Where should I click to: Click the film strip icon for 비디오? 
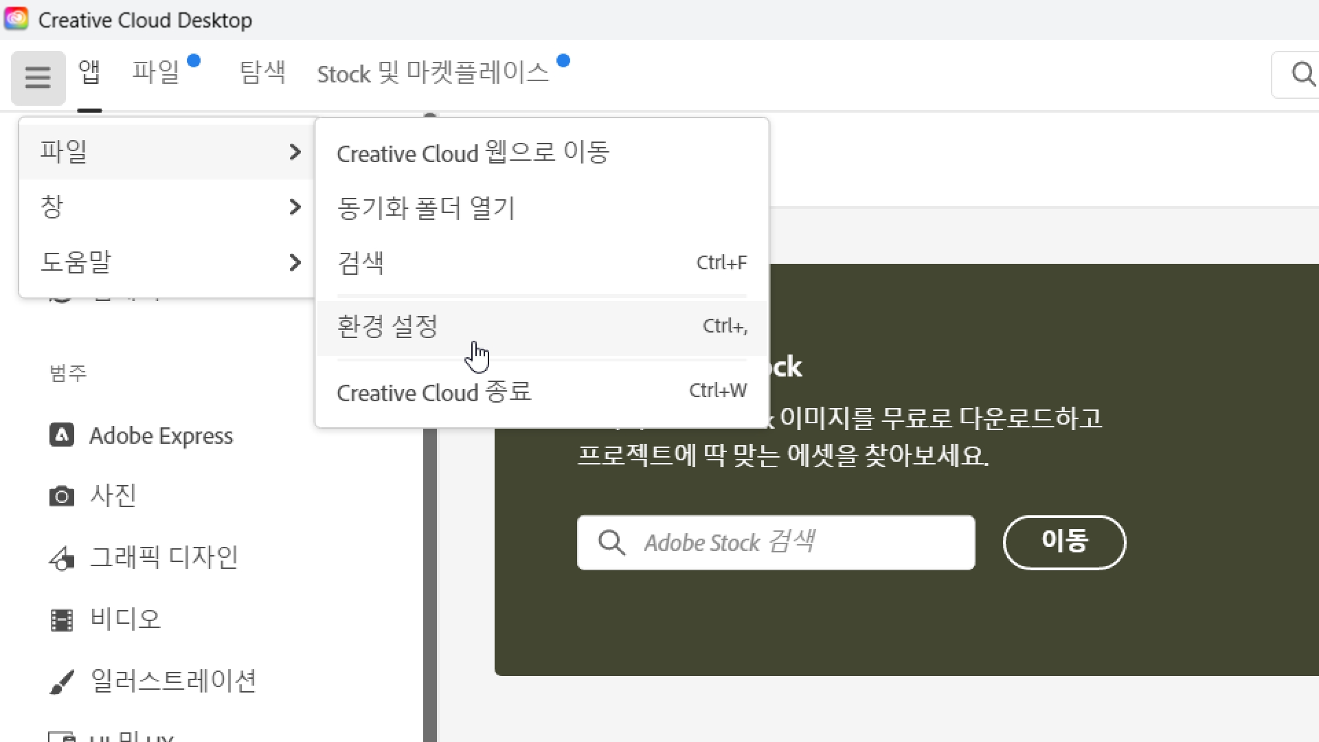pyautogui.click(x=62, y=620)
